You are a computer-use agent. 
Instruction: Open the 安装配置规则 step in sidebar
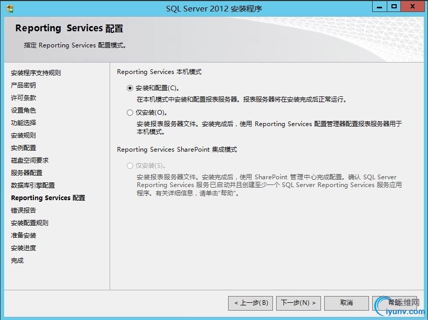(29, 223)
